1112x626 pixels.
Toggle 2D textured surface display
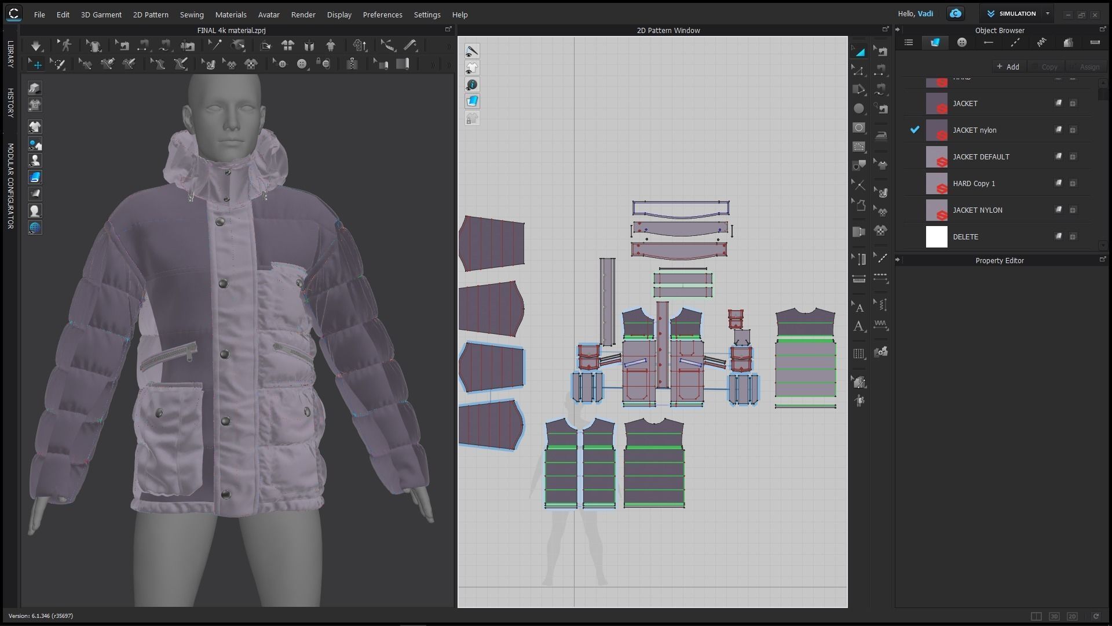(x=472, y=101)
